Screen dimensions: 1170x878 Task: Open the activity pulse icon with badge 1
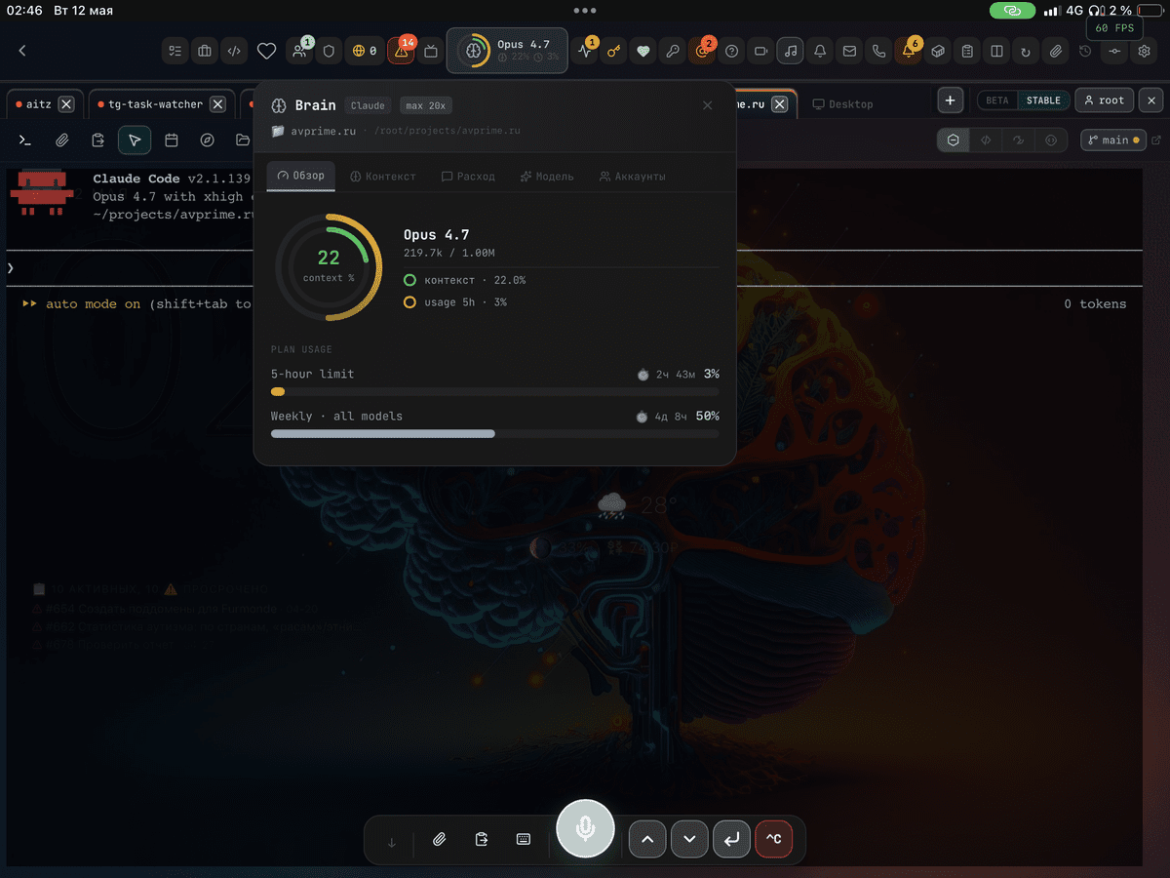585,51
